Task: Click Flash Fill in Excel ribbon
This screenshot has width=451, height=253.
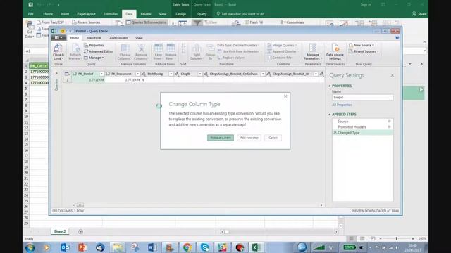Action: pyautogui.click(x=254, y=22)
